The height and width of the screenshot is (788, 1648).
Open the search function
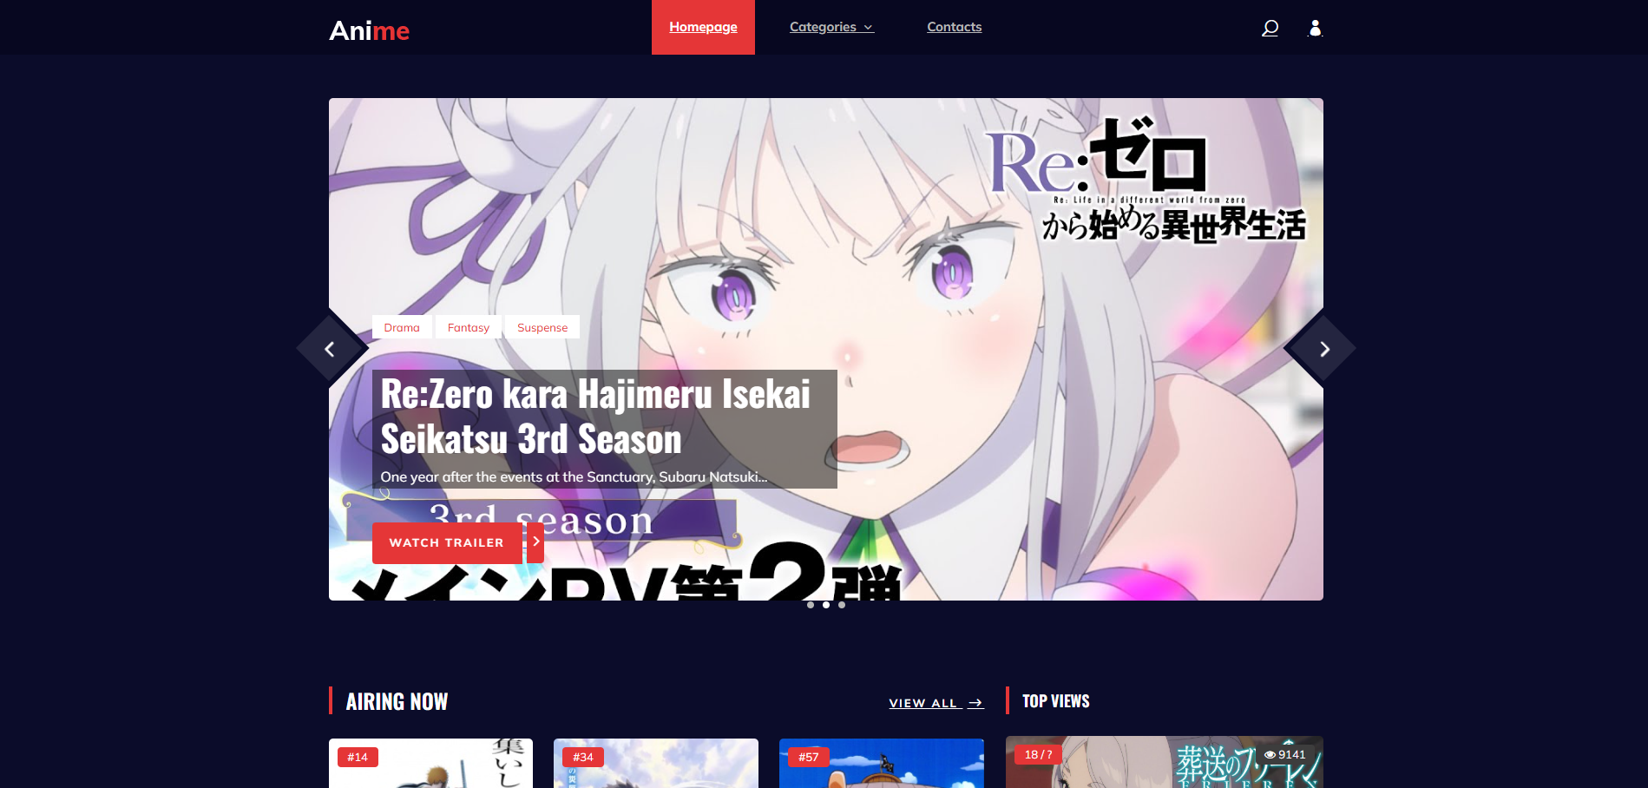(1270, 28)
